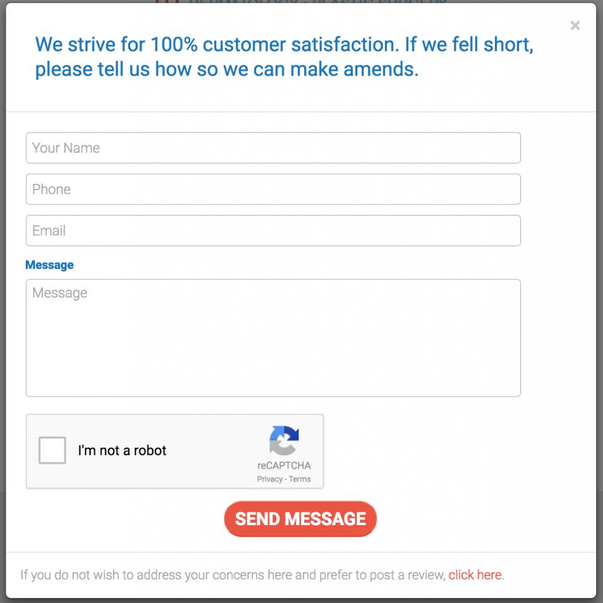Focus the Your Name field
Viewport: 603px width, 603px height.
click(273, 147)
